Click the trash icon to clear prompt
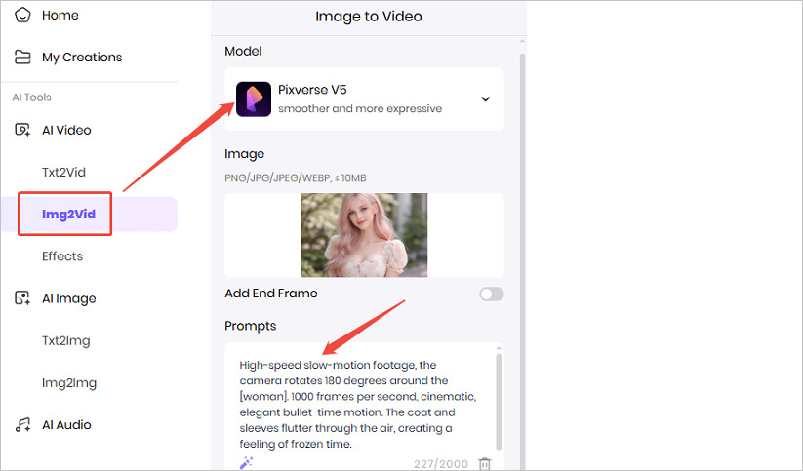This screenshot has width=803, height=471. pyautogui.click(x=485, y=464)
